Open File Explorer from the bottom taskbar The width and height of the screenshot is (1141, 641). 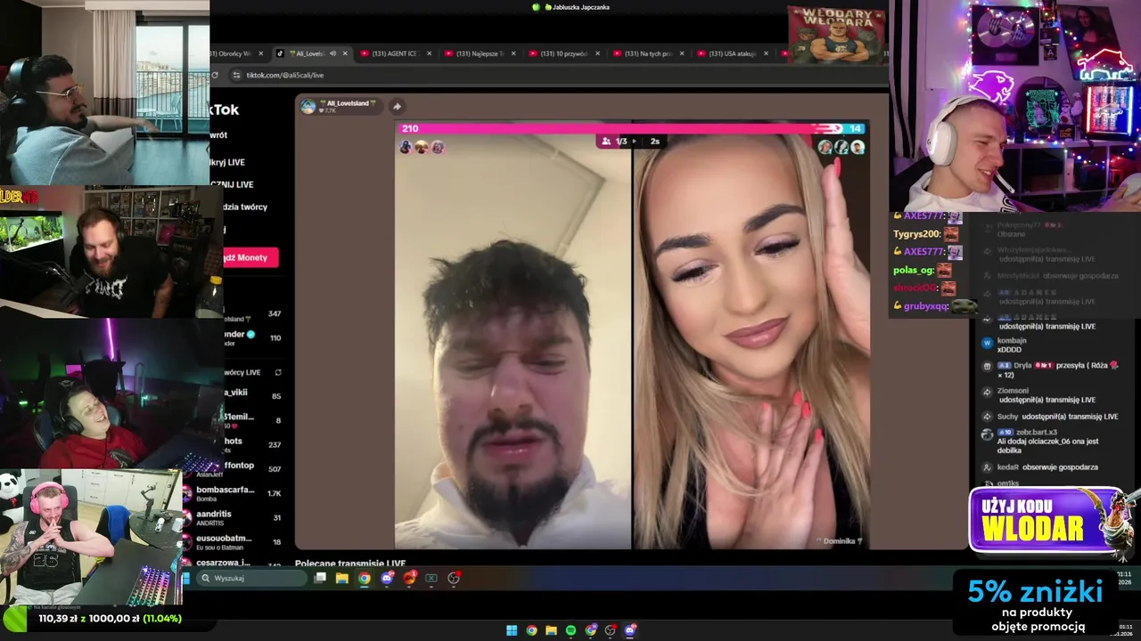(x=551, y=630)
